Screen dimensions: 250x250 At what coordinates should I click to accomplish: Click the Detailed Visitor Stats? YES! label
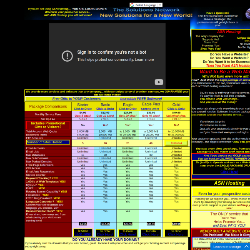[x=45, y=211]
